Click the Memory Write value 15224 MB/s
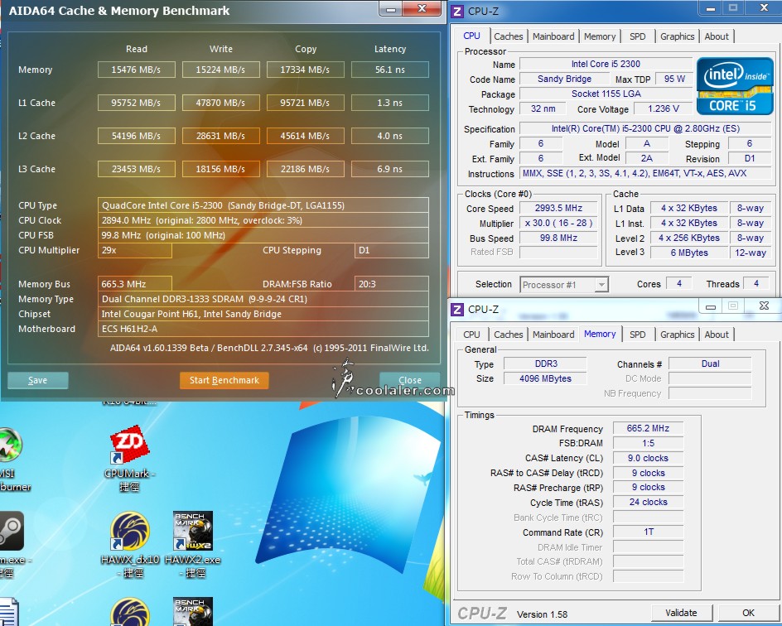The height and width of the screenshot is (626, 782). pyautogui.click(x=220, y=70)
